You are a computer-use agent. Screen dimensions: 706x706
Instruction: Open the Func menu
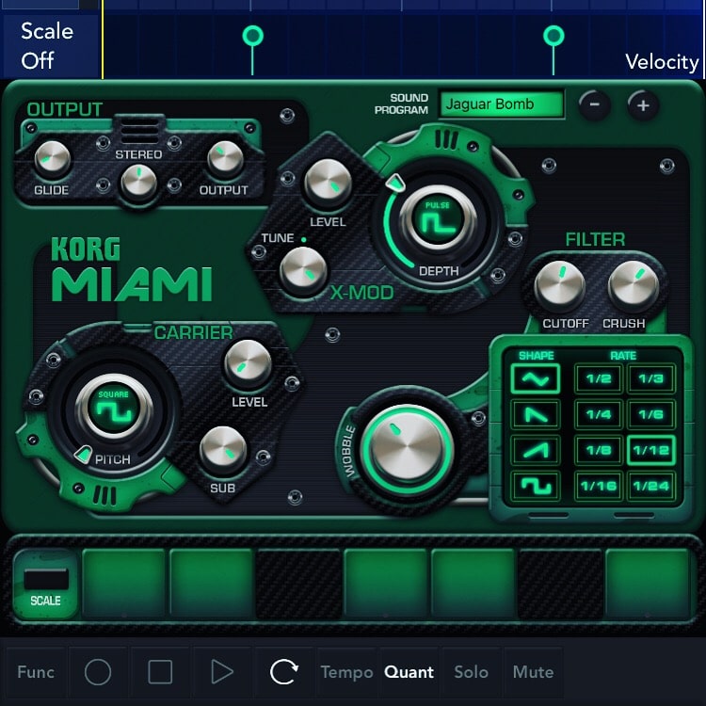[x=36, y=672]
